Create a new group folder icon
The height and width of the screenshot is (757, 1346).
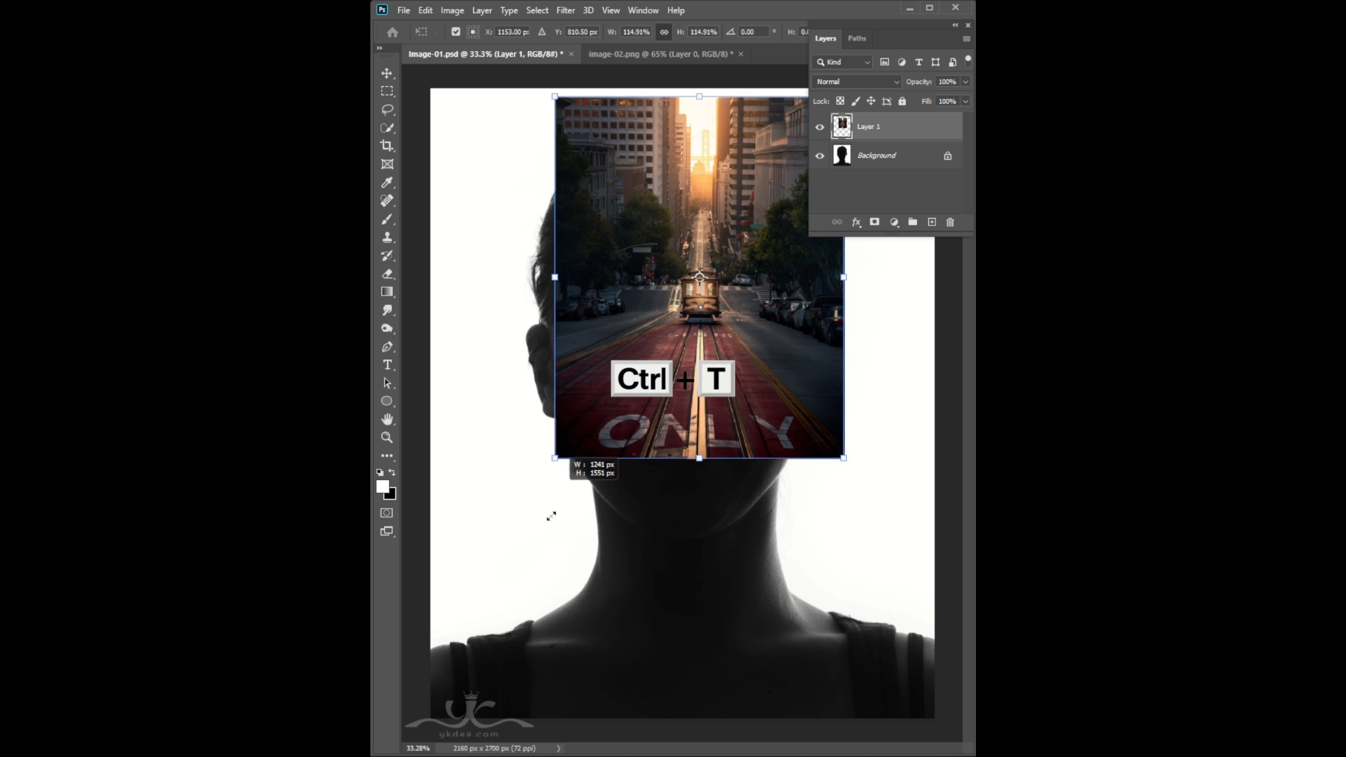[x=913, y=222]
